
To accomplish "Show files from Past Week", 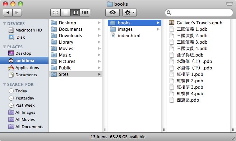I will pos(24,105).
